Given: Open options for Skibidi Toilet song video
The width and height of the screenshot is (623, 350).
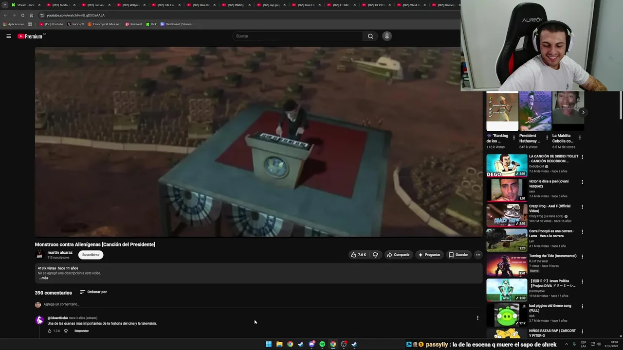Looking at the screenshot, I should [582, 157].
